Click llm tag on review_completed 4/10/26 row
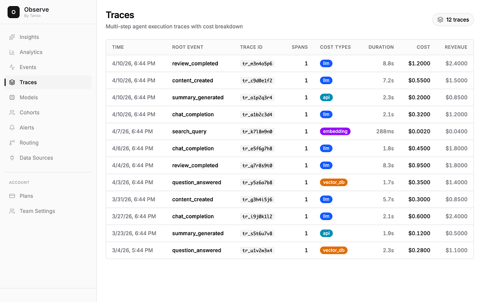The image size is (483, 302). click(x=326, y=63)
